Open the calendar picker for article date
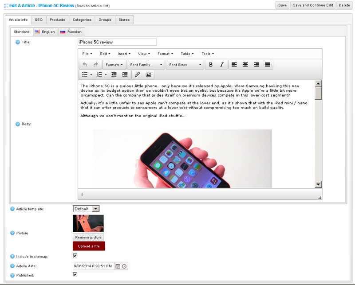 [118, 266]
